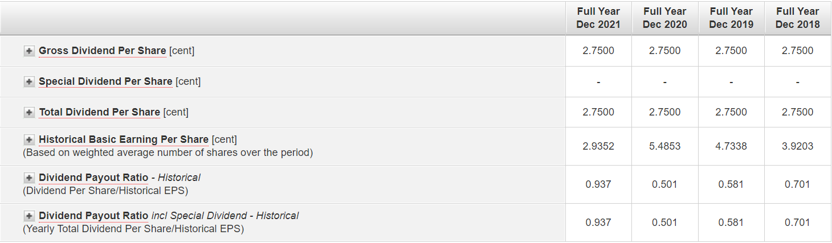Select the Full Year Dec 2019 column header
832x243 pixels.
731,18
